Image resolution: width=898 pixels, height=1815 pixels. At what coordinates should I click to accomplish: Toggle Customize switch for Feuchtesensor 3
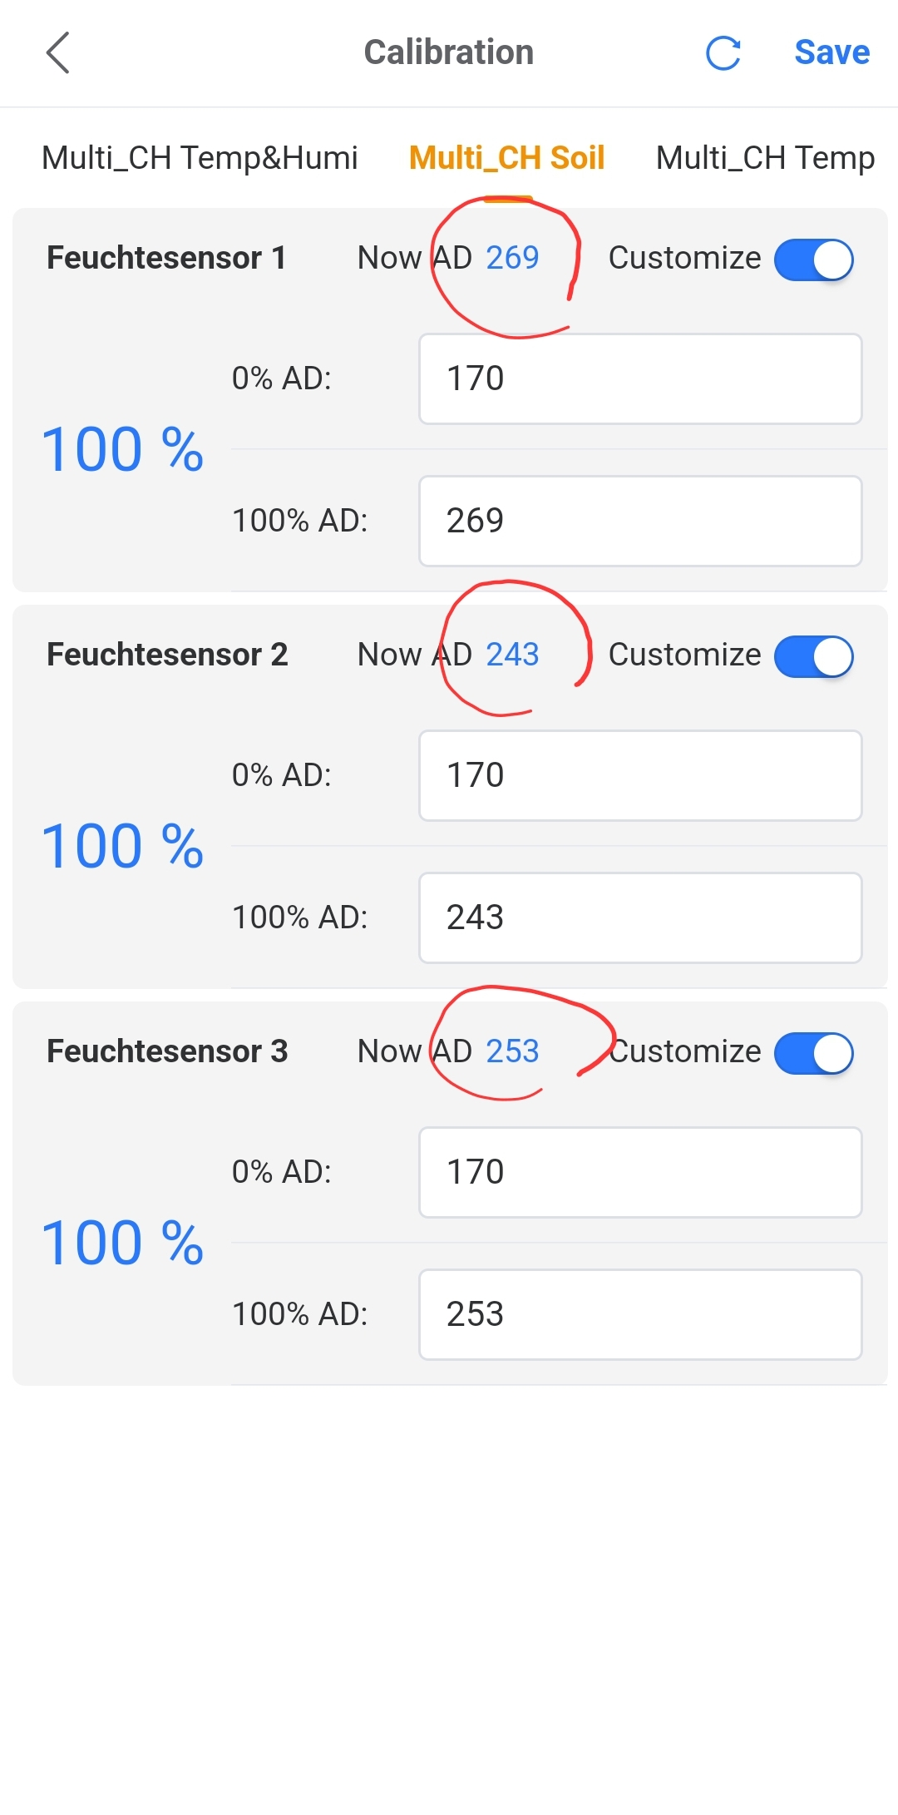[x=813, y=1053]
